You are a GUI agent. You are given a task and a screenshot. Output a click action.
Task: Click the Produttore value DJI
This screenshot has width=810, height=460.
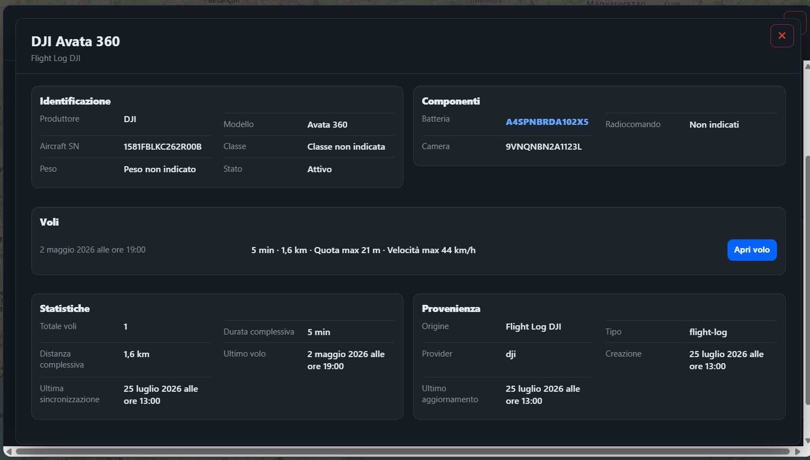[130, 119]
